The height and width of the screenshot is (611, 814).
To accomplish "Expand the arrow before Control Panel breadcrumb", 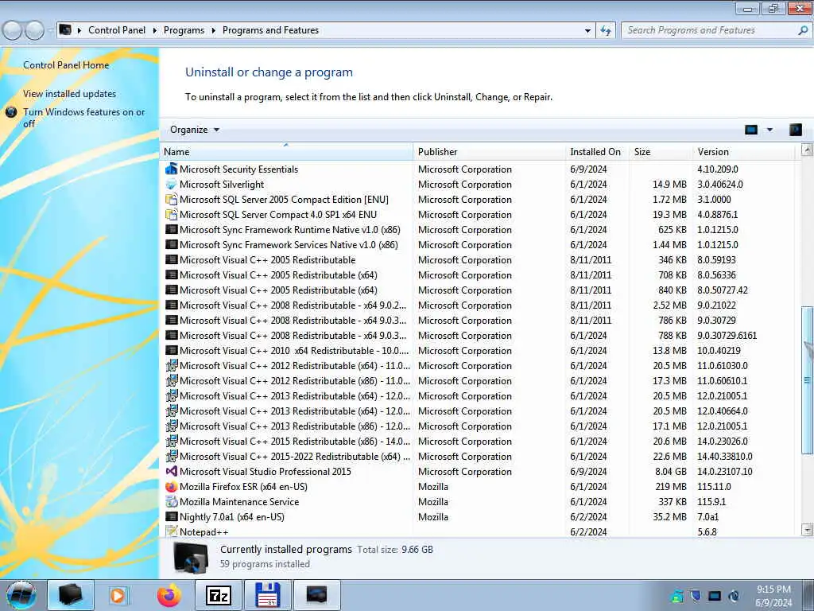I will (79, 30).
